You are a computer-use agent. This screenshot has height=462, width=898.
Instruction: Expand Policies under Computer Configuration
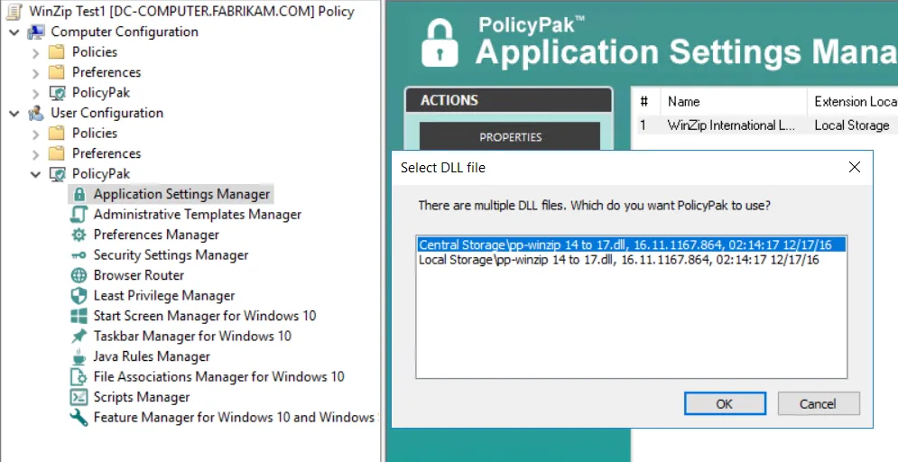(36, 53)
